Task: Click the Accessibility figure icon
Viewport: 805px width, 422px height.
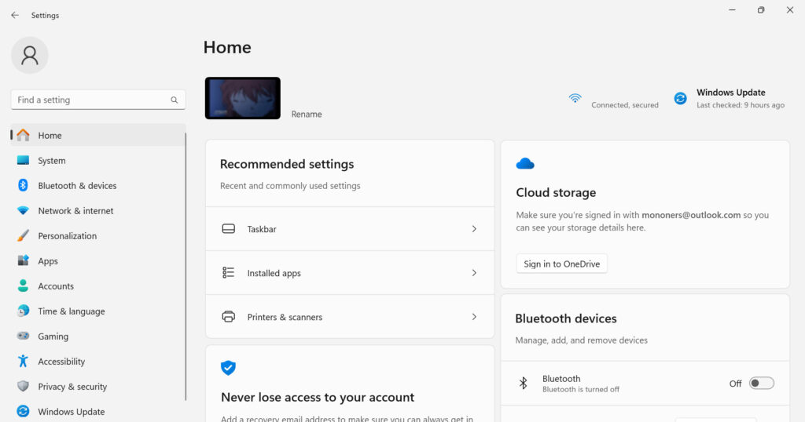Action: 23,362
